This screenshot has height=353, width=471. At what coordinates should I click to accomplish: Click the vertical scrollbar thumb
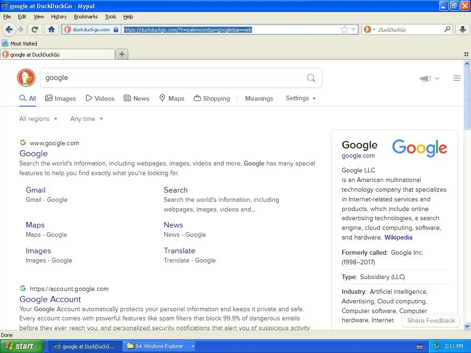tap(467, 98)
